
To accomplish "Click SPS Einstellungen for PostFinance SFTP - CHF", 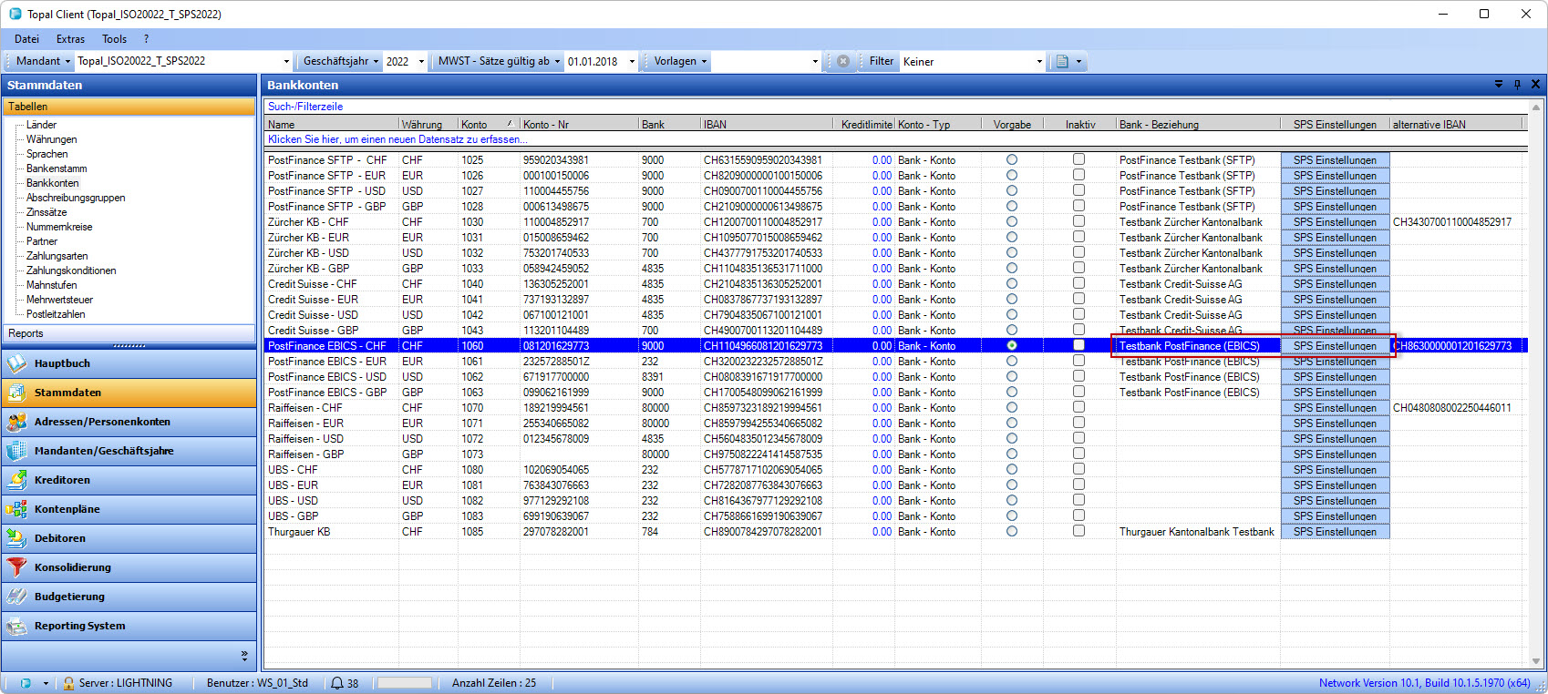I will pyautogui.click(x=1335, y=160).
